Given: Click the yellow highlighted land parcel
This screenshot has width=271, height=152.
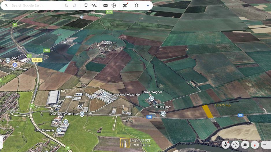Looking at the screenshot, I should tap(207, 111).
